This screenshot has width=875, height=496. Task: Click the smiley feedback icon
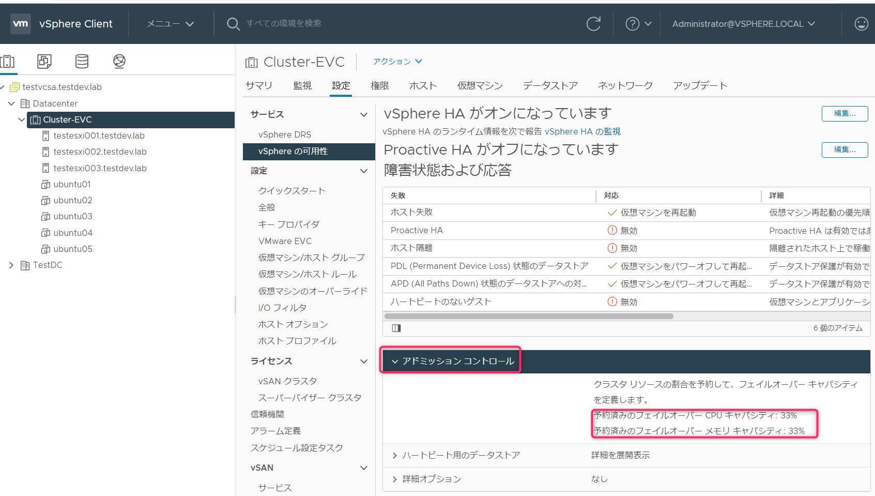[x=861, y=24]
